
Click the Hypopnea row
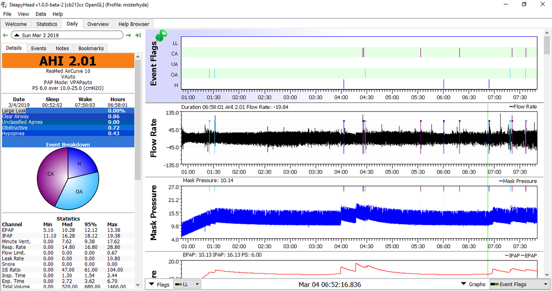(x=68, y=133)
